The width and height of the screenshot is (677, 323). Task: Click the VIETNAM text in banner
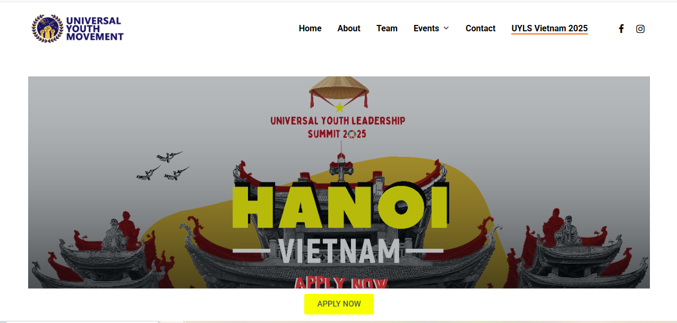tap(338, 251)
